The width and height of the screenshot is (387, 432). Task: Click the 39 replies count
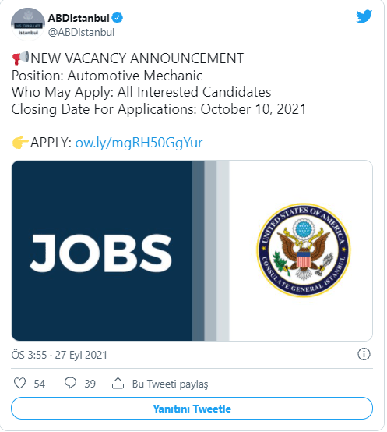90,384
